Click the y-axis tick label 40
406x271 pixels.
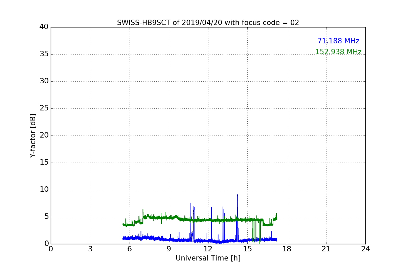(44, 27)
